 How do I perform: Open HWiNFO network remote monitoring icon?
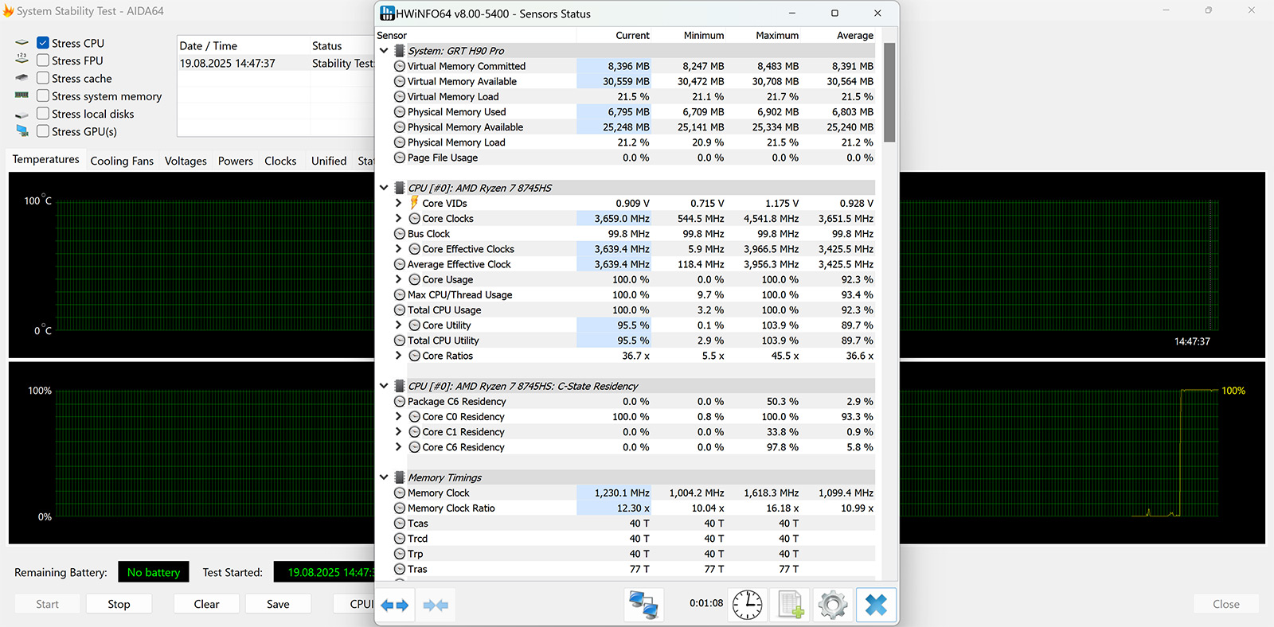643,605
